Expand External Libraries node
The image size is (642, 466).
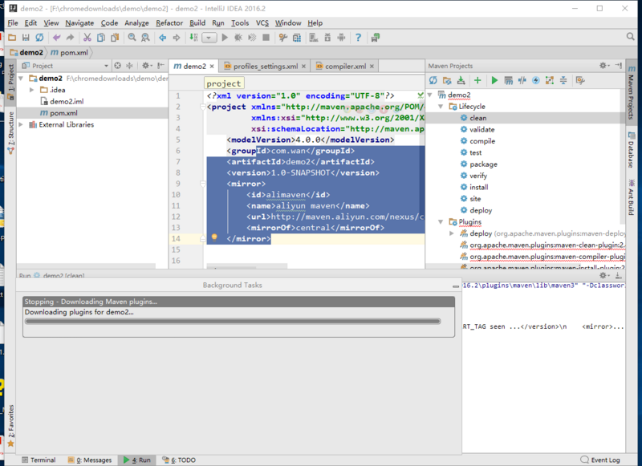tap(22, 124)
